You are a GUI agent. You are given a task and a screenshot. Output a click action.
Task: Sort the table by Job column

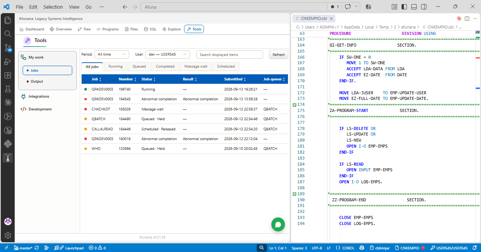(96, 79)
